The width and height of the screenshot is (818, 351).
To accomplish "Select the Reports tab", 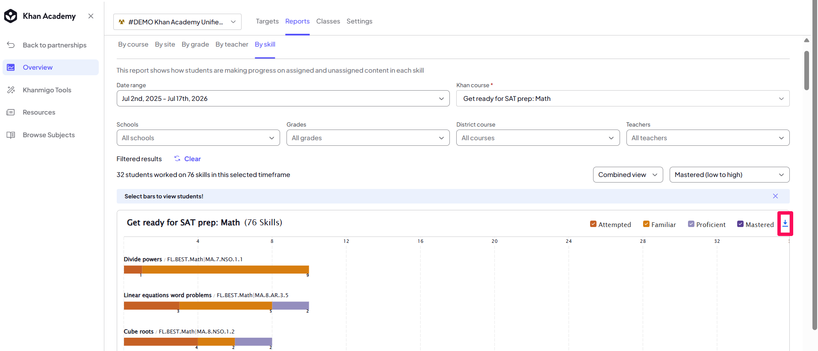I will click(x=298, y=21).
